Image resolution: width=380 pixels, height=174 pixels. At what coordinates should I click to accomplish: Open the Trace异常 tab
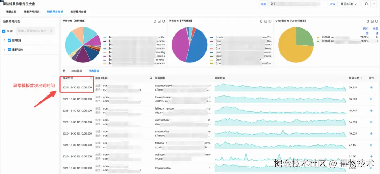pos(76,71)
